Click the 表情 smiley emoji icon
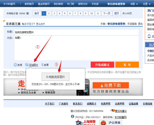Viewport: 154px width, 125px height. [15, 65]
